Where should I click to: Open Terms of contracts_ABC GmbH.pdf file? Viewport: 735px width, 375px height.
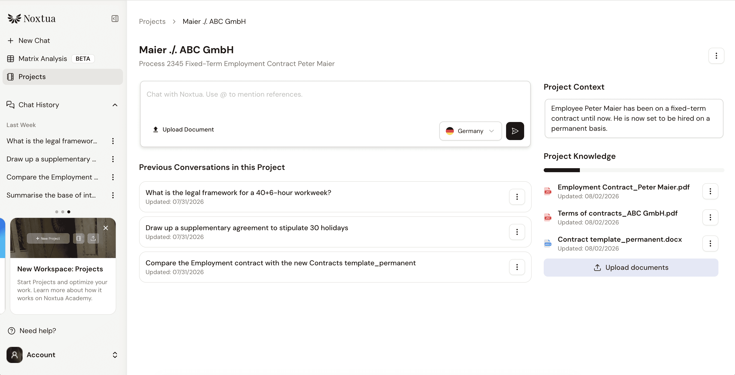tap(618, 213)
